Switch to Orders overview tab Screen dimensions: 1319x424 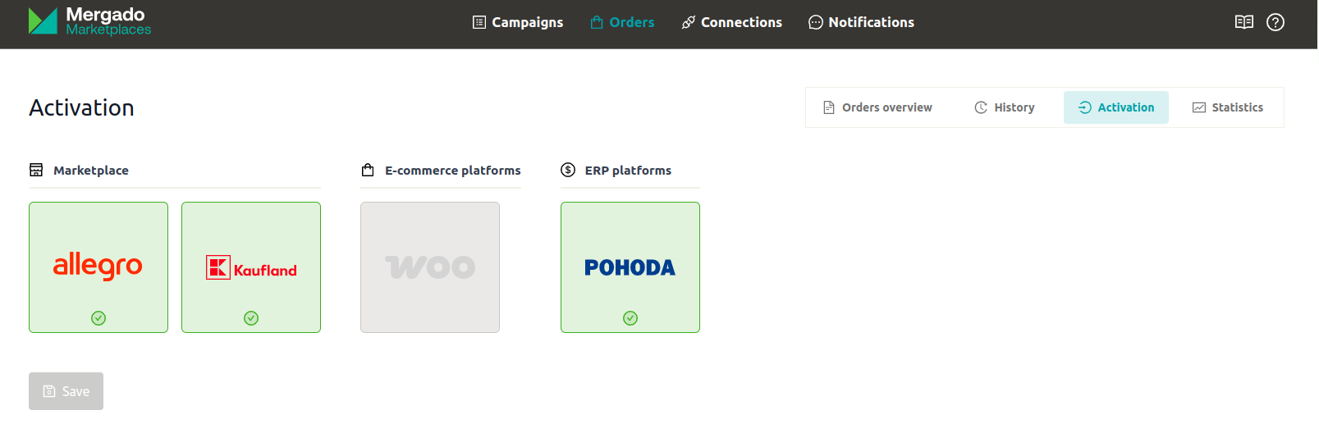click(877, 107)
